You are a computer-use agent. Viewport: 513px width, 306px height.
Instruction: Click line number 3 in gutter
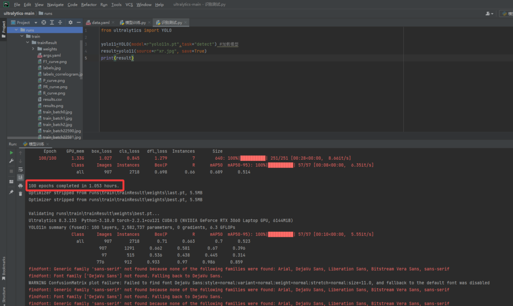click(x=86, y=44)
